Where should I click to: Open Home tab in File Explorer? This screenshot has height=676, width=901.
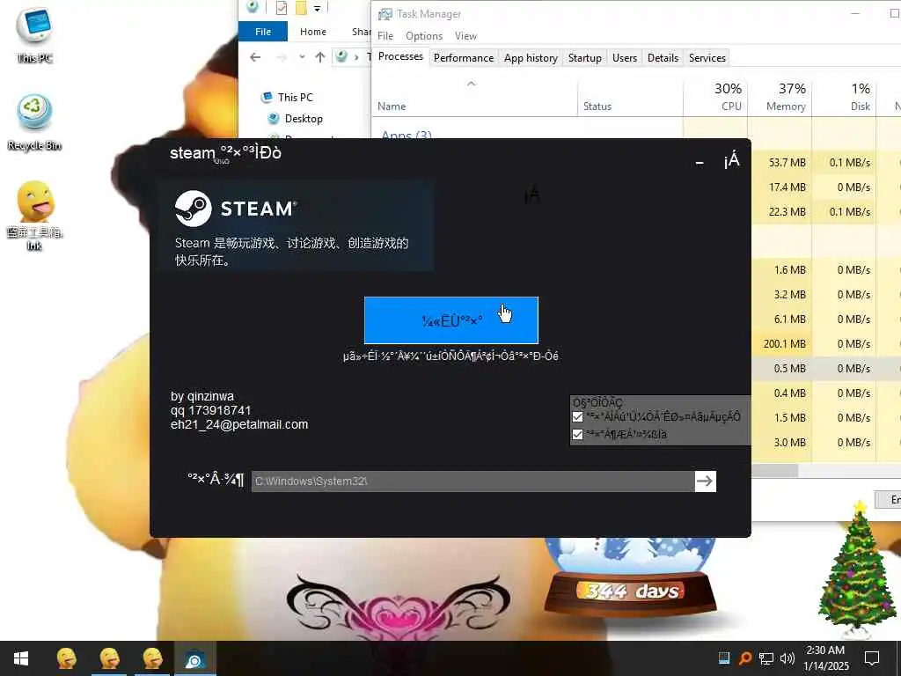pyautogui.click(x=312, y=32)
